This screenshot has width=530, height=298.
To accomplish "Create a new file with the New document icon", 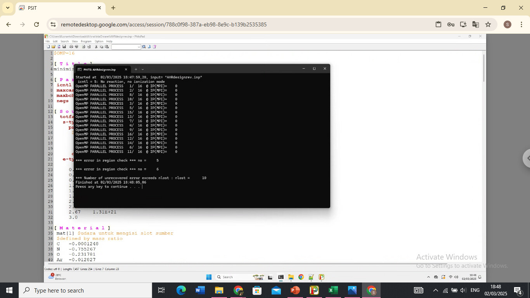I will 48,47.
